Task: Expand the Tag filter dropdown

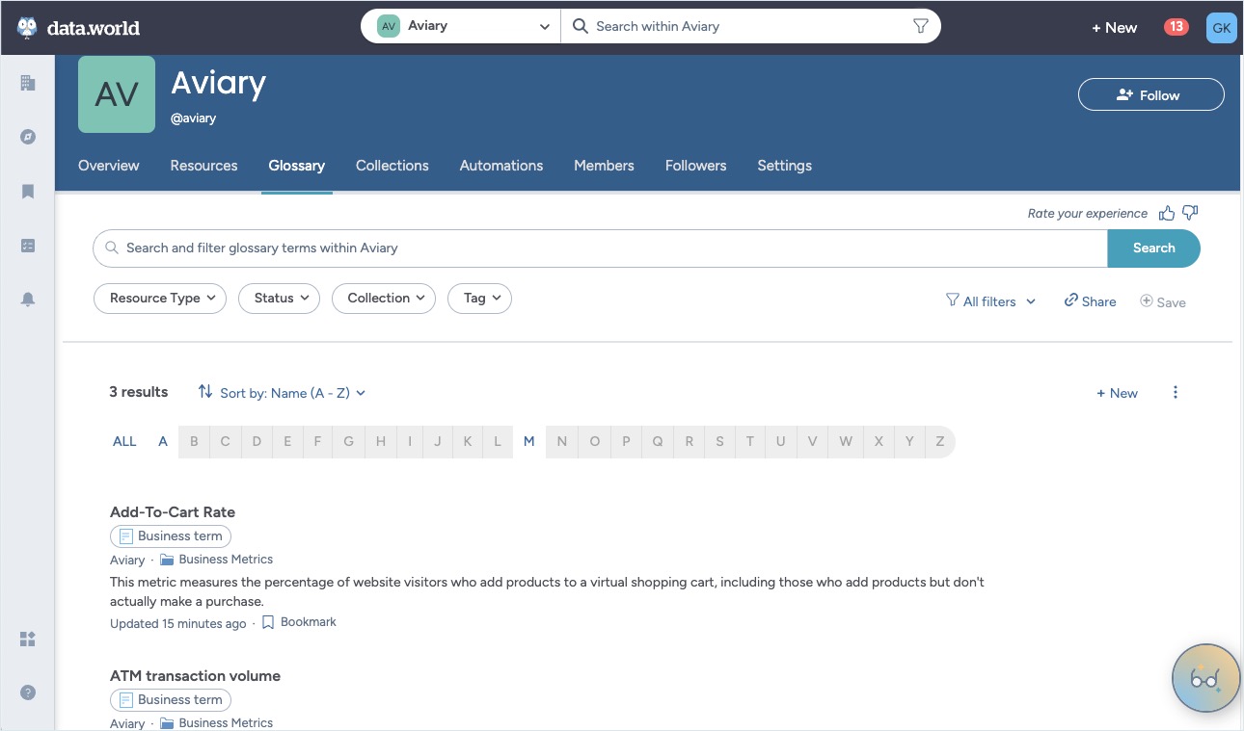Action: (x=479, y=299)
